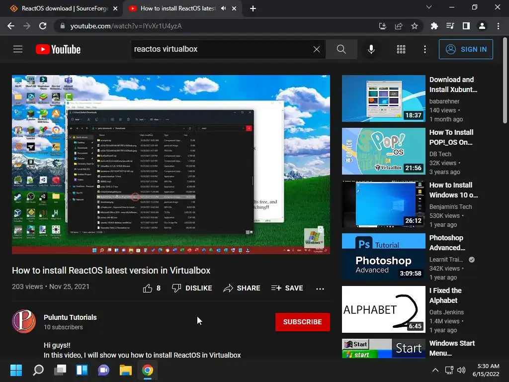509x382 pixels.
Task: Open the Puluntu Tutorials channel name link
Action: 70,317
